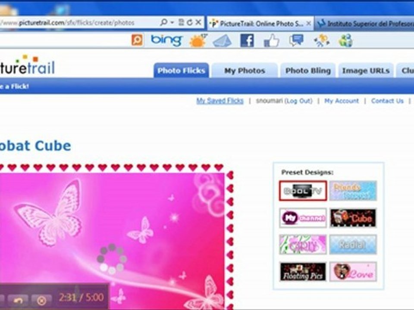The width and height of the screenshot is (414, 310).
Task: Click the Messenger people toolbar icon
Action: 345,40
